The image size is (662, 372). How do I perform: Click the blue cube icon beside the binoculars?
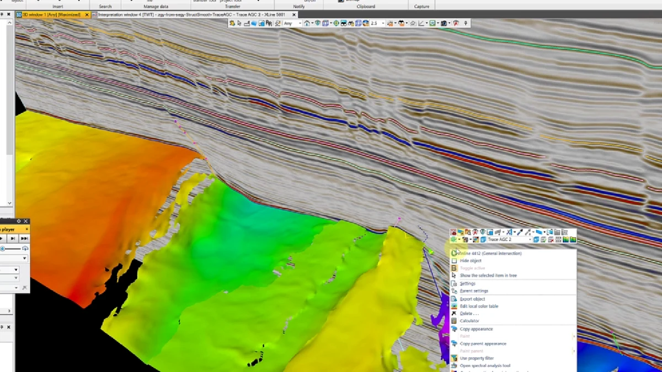358,24
